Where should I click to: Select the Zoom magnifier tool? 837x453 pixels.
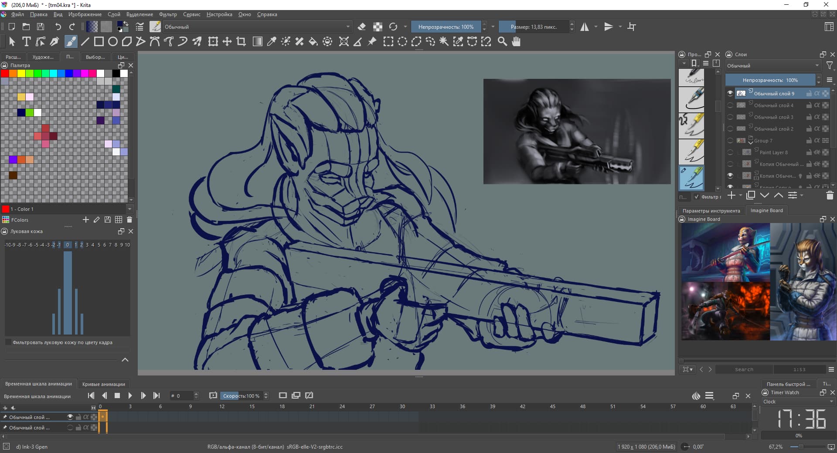(x=502, y=41)
